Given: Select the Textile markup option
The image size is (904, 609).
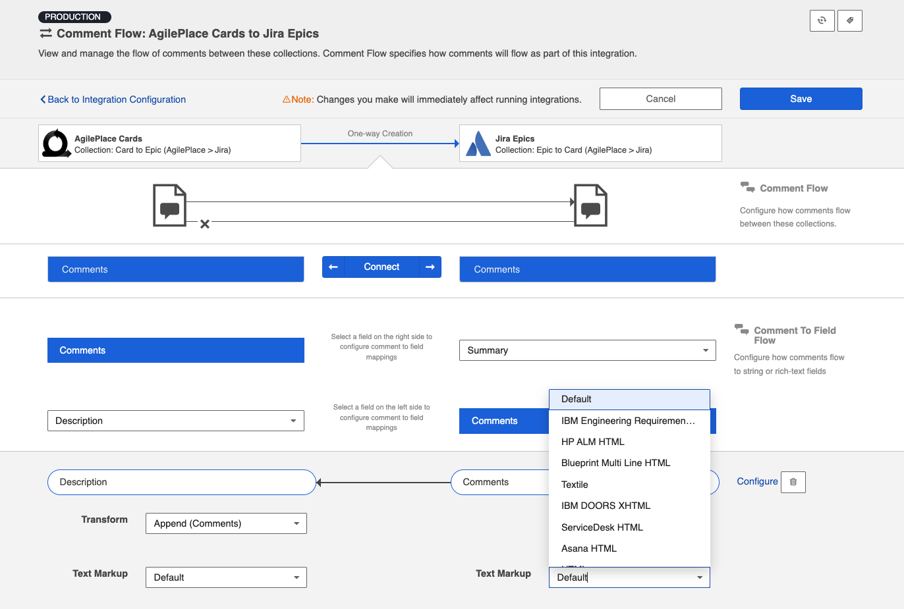Looking at the screenshot, I should point(629,485).
